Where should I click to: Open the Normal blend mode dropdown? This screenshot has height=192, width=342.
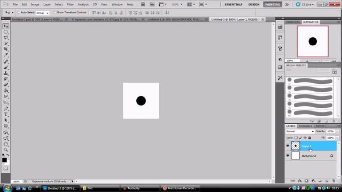(300, 132)
